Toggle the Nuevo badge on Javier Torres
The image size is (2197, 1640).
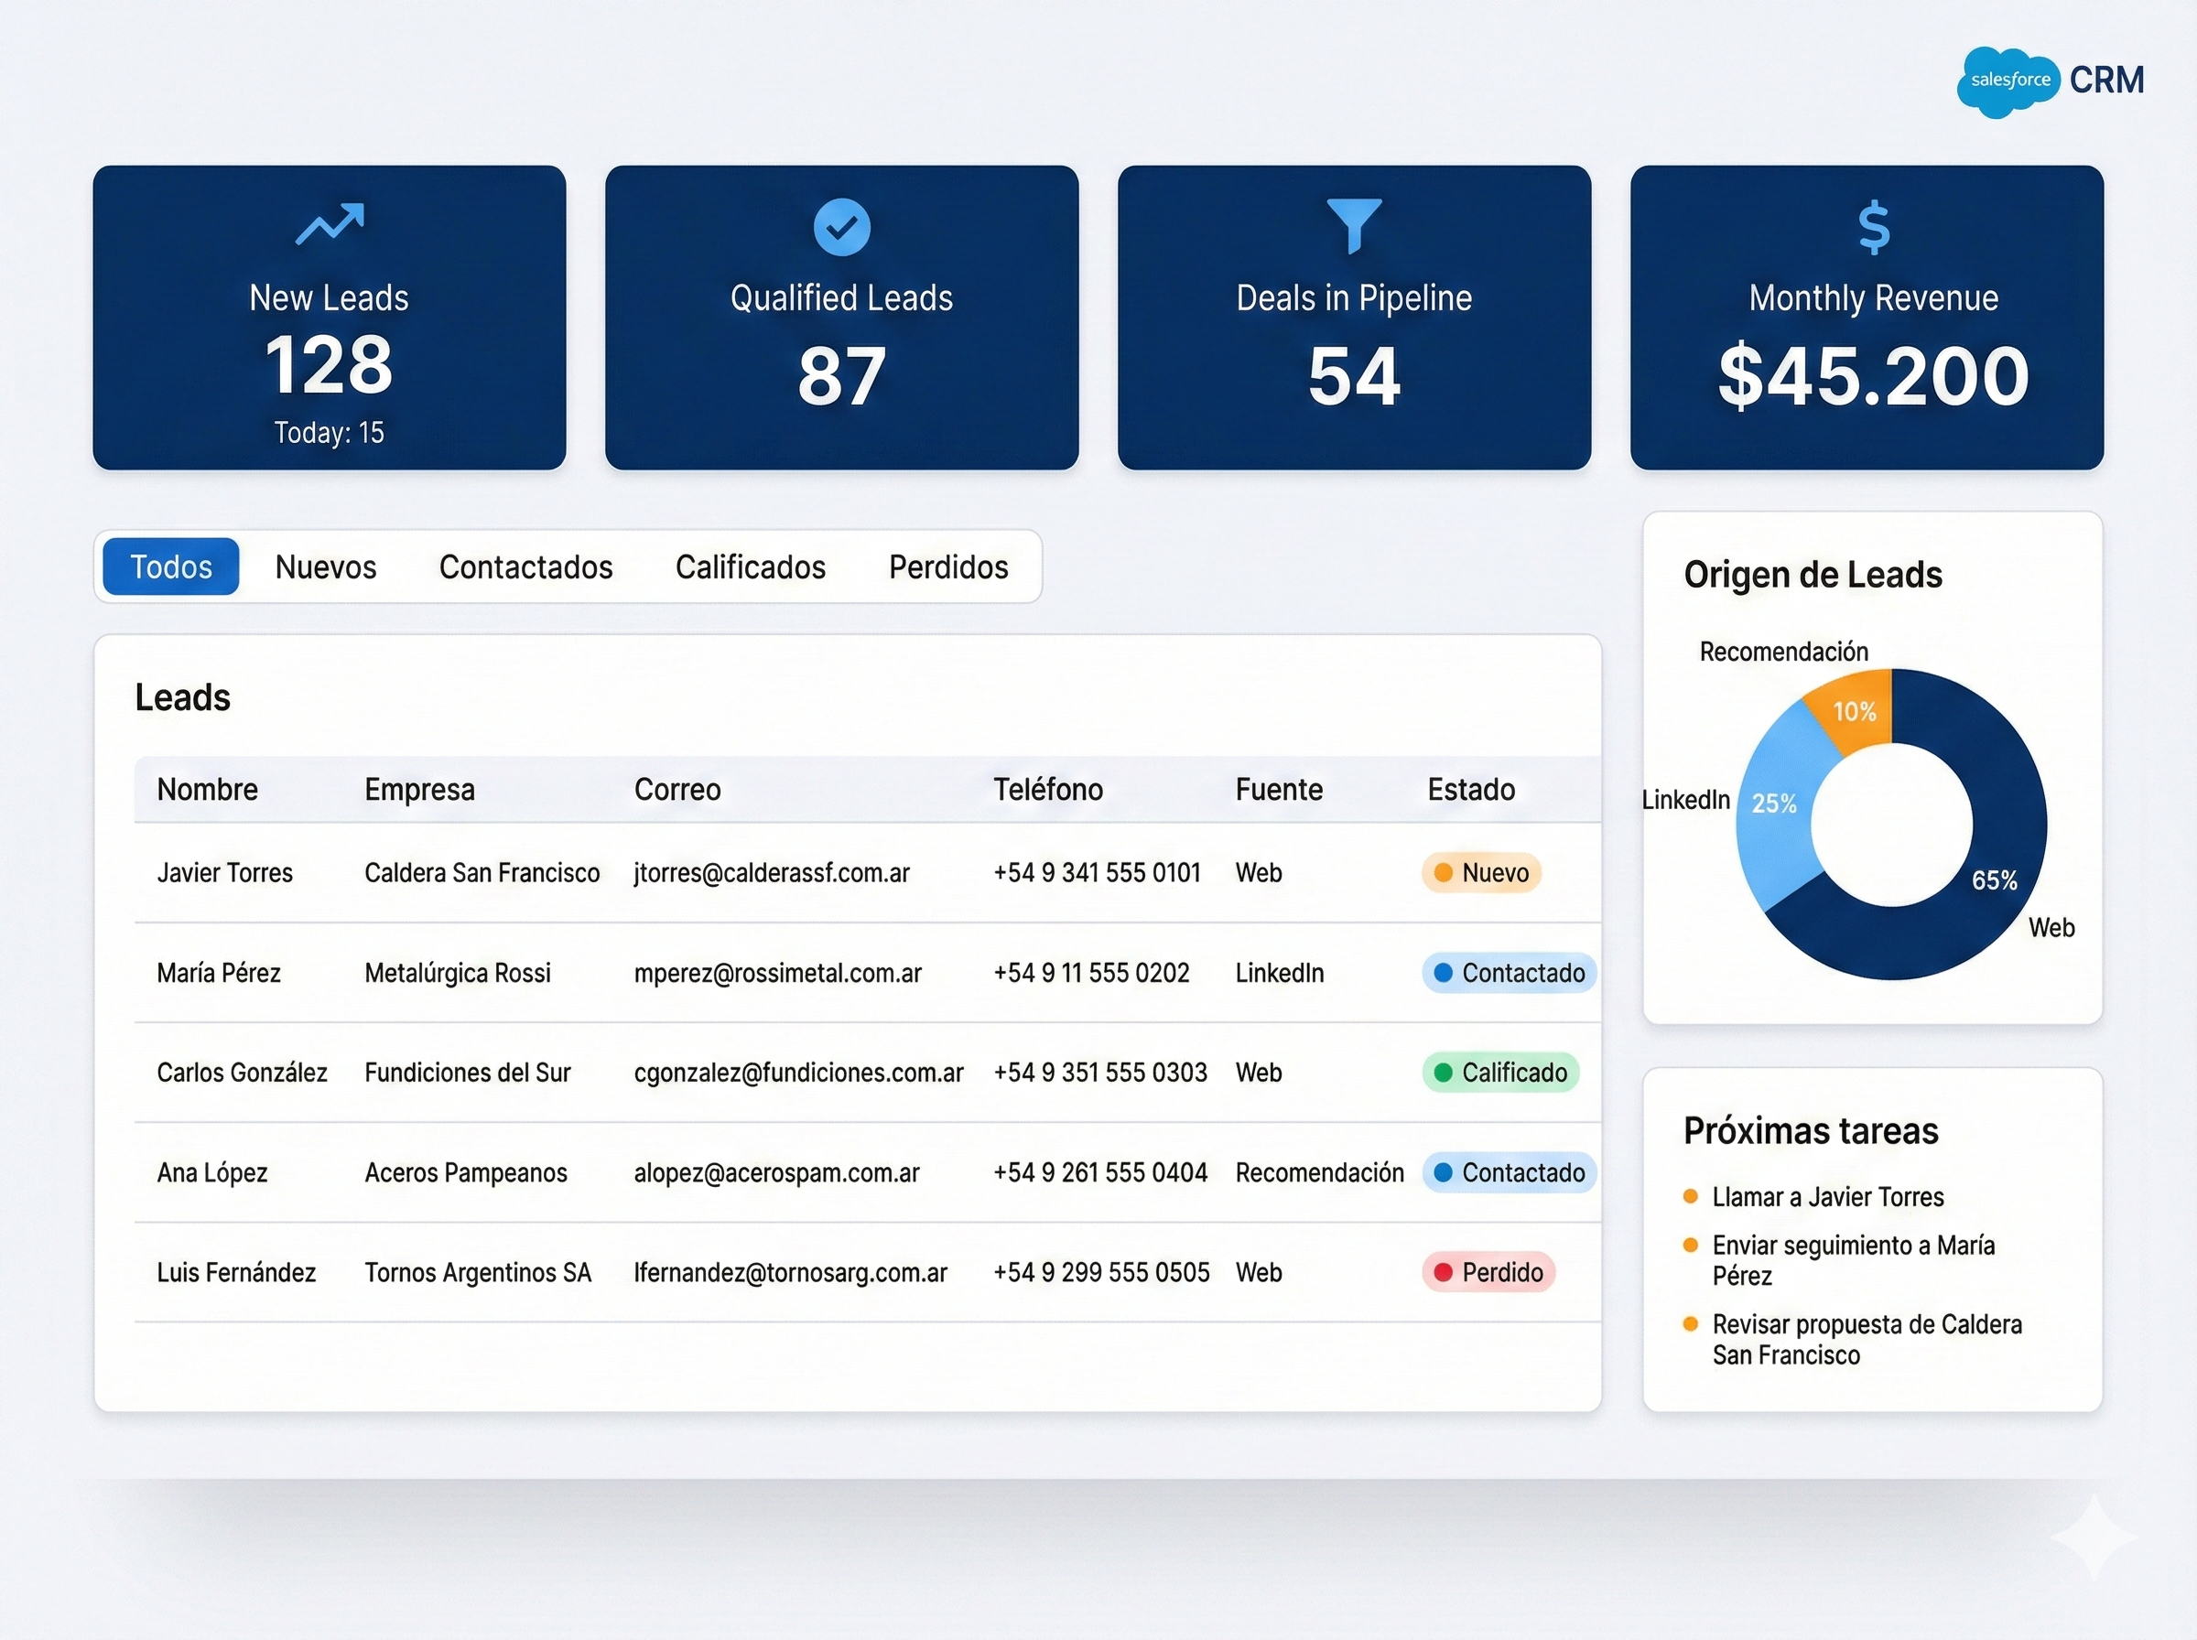(x=1480, y=872)
